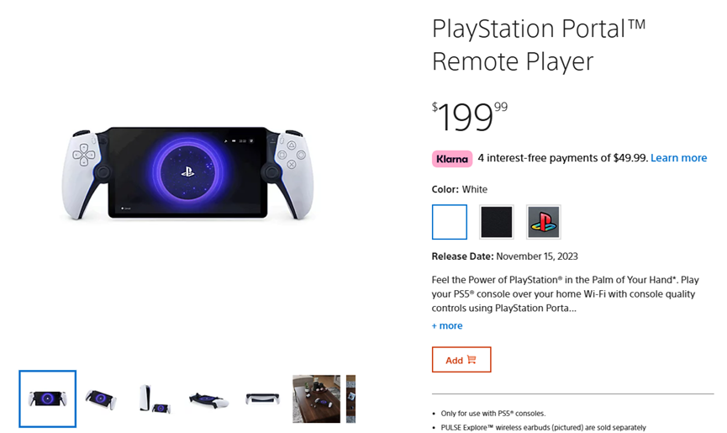Click the Klarna badge icon
The height and width of the screenshot is (433, 727).
click(x=452, y=158)
